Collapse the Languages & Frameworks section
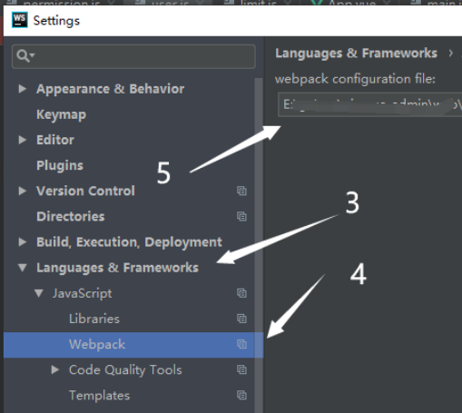Image resolution: width=462 pixels, height=413 pixels. click(x=23, y=268)
